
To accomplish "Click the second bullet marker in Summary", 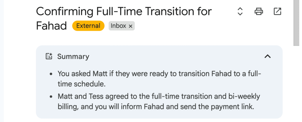I will click(x=52, y=97).
